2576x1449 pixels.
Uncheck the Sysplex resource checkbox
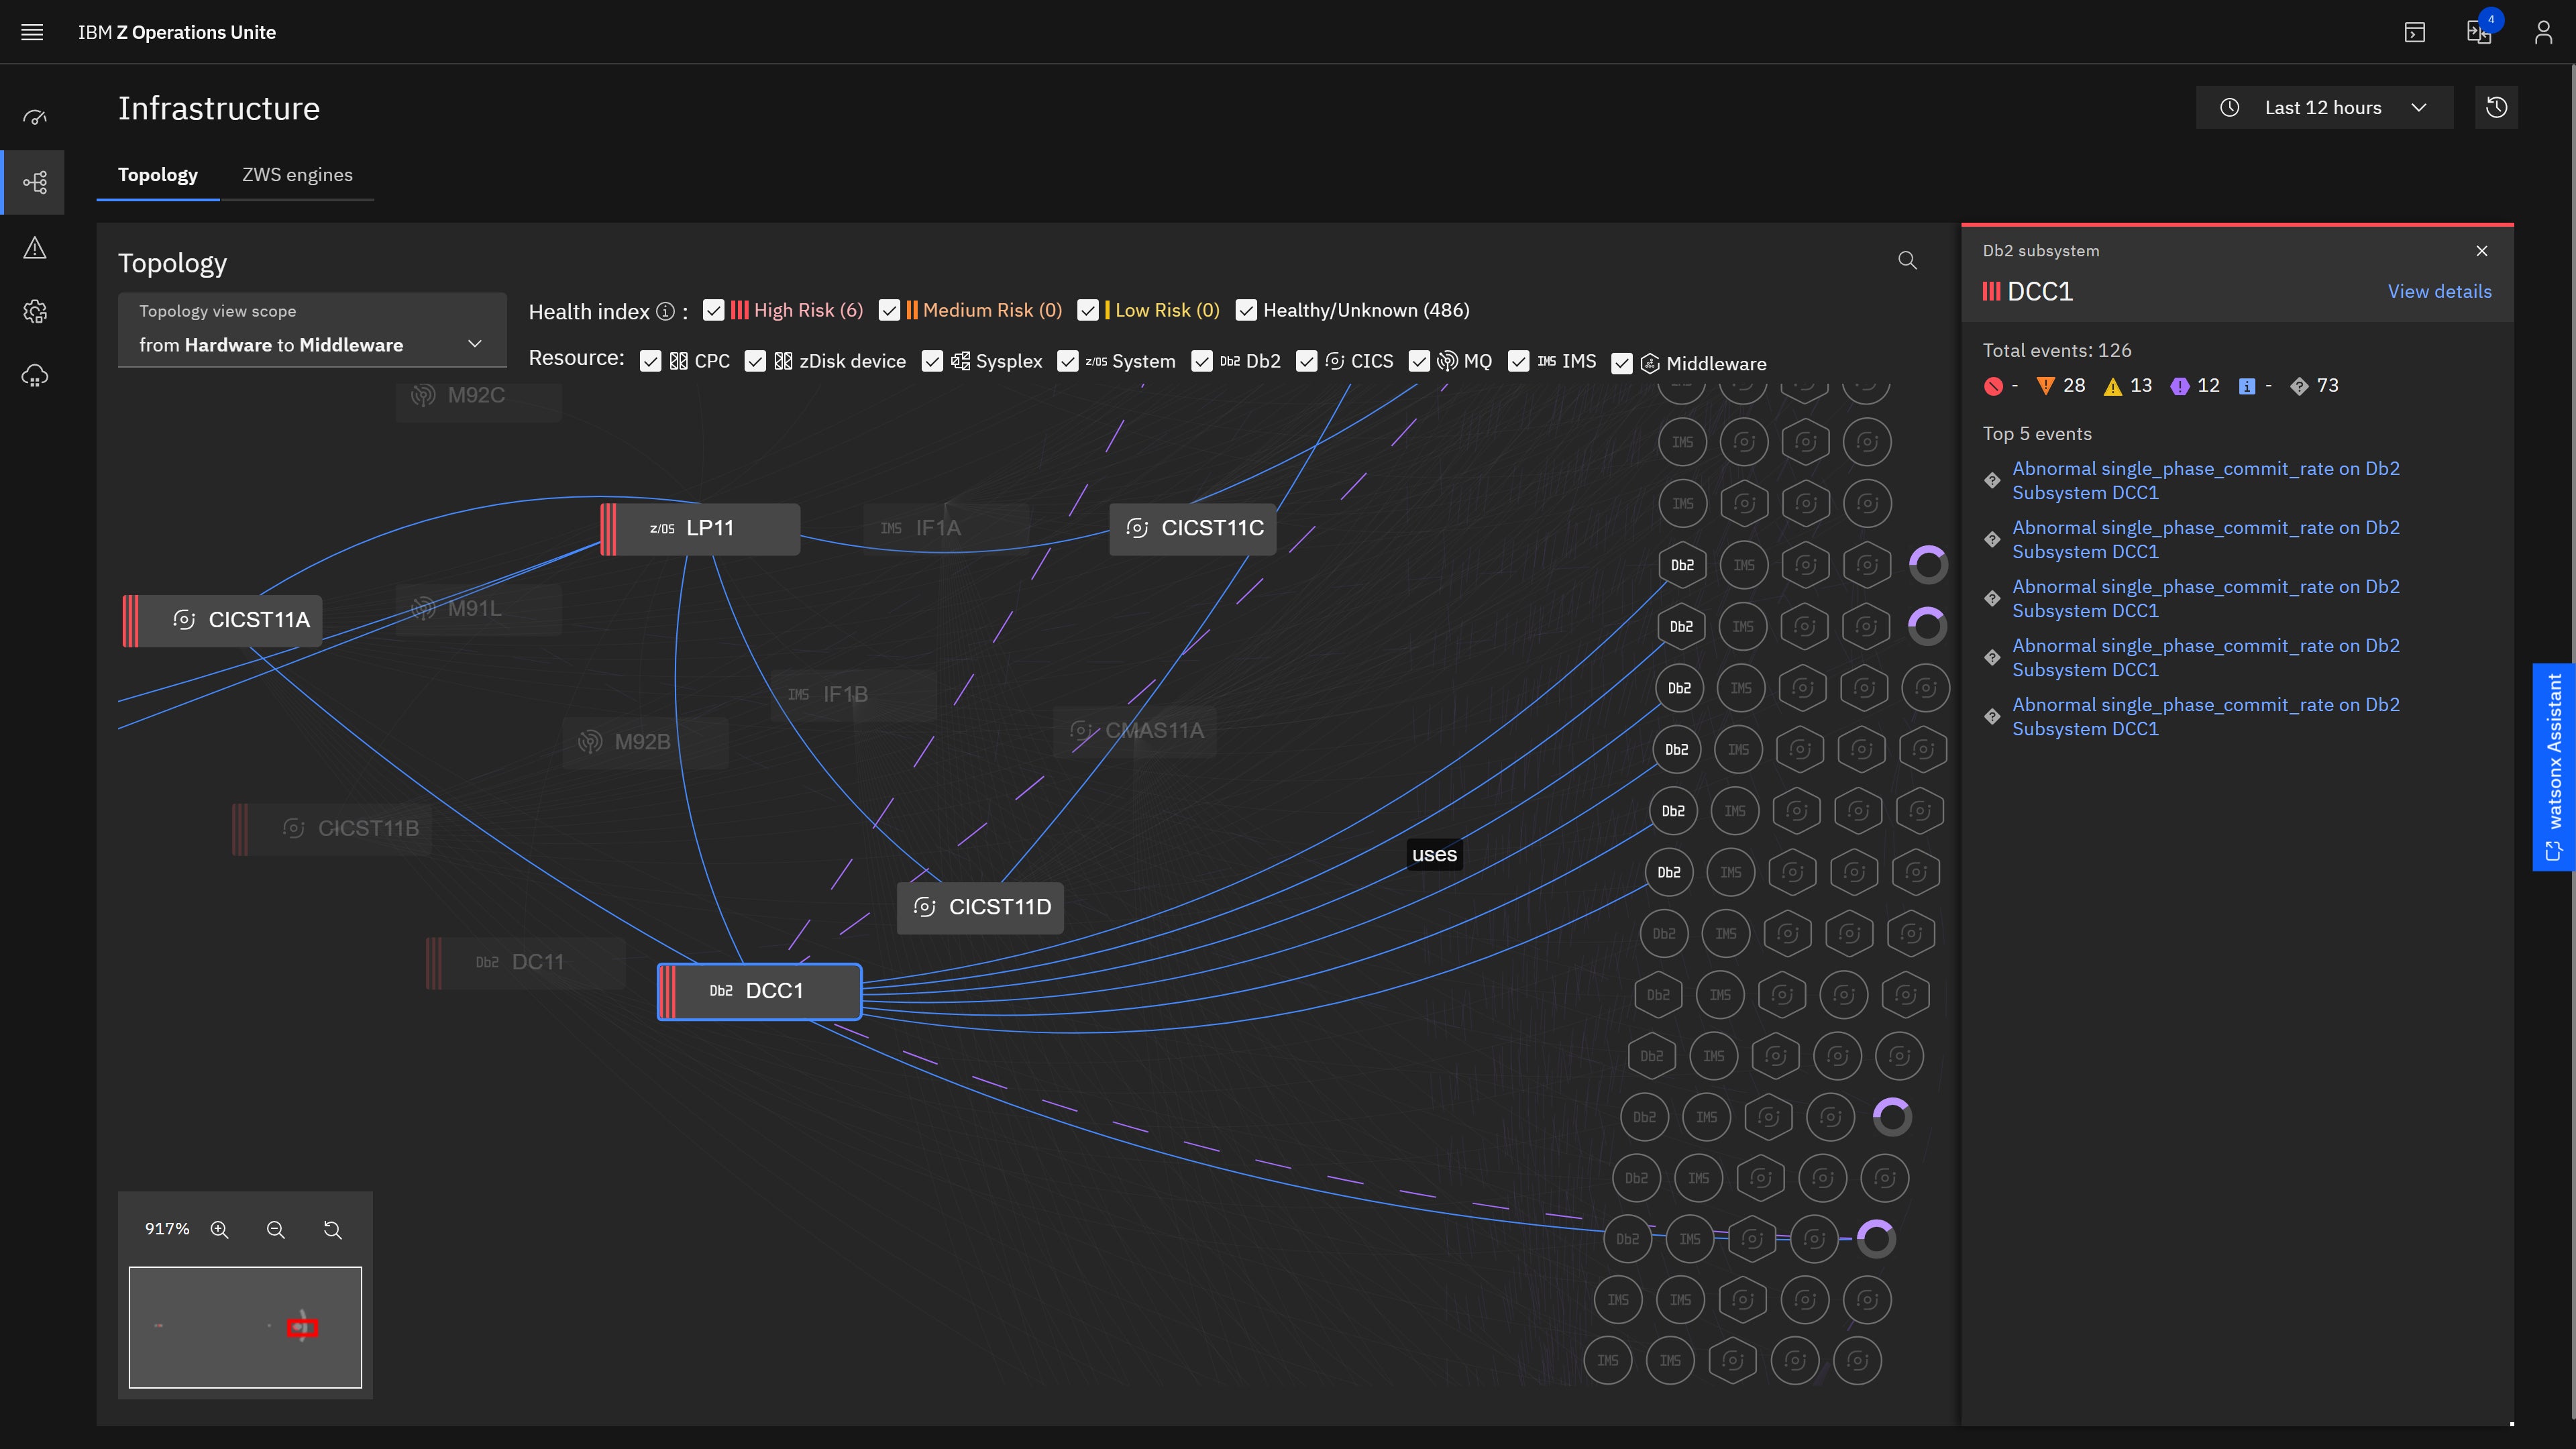(x=932, y=361)
